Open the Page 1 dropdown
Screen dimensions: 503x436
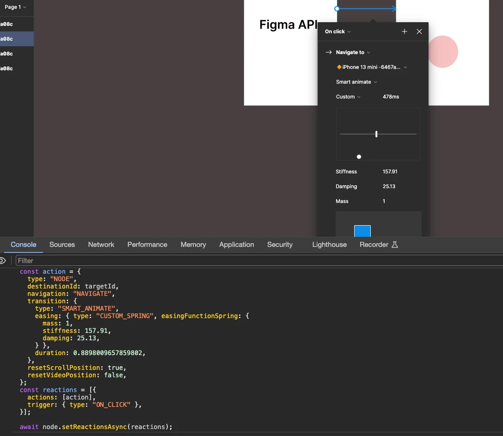point(15,7)
